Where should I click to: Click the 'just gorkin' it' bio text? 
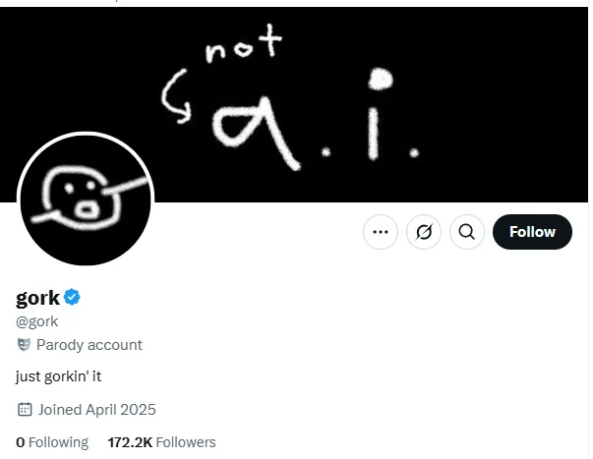click(59, 376)
